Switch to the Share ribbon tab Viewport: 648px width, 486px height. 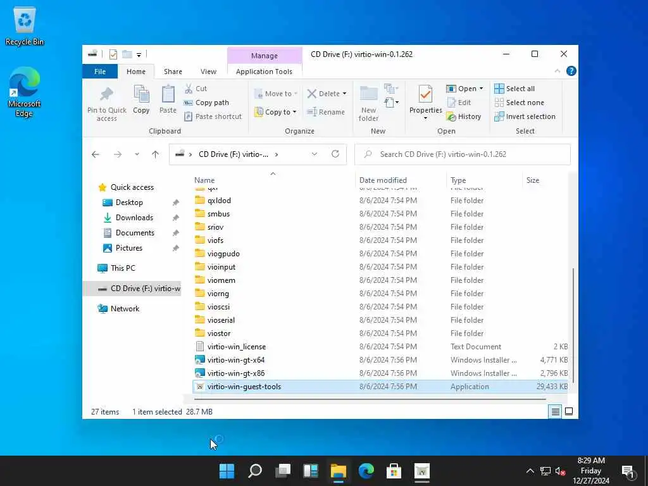(173, 72)
